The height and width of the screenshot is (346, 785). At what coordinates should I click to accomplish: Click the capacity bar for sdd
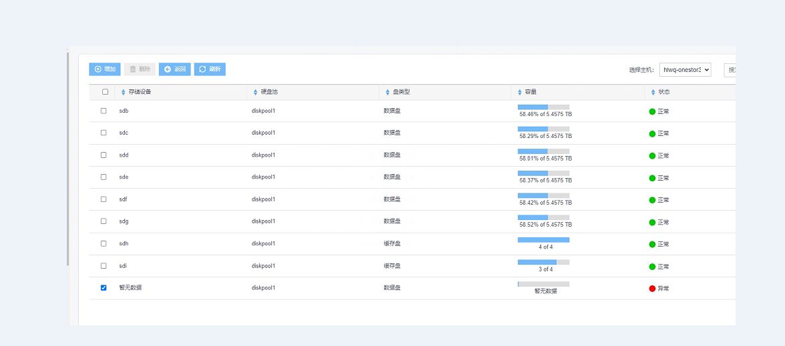543,151
